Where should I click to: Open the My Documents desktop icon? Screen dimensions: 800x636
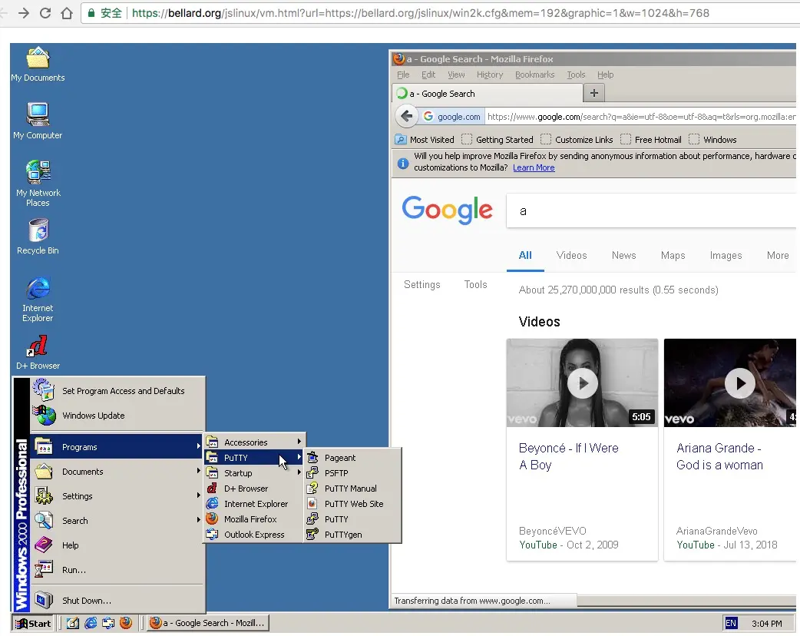(x=38, y=64)
